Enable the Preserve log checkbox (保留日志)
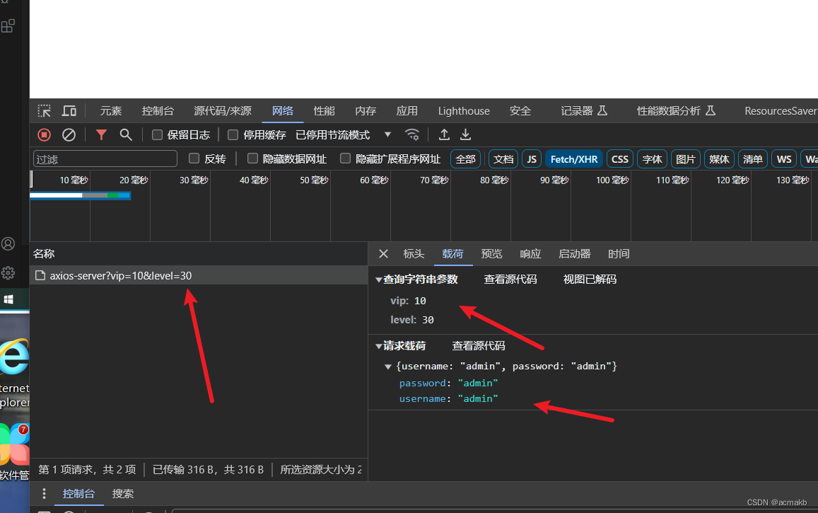 point(157,135)
